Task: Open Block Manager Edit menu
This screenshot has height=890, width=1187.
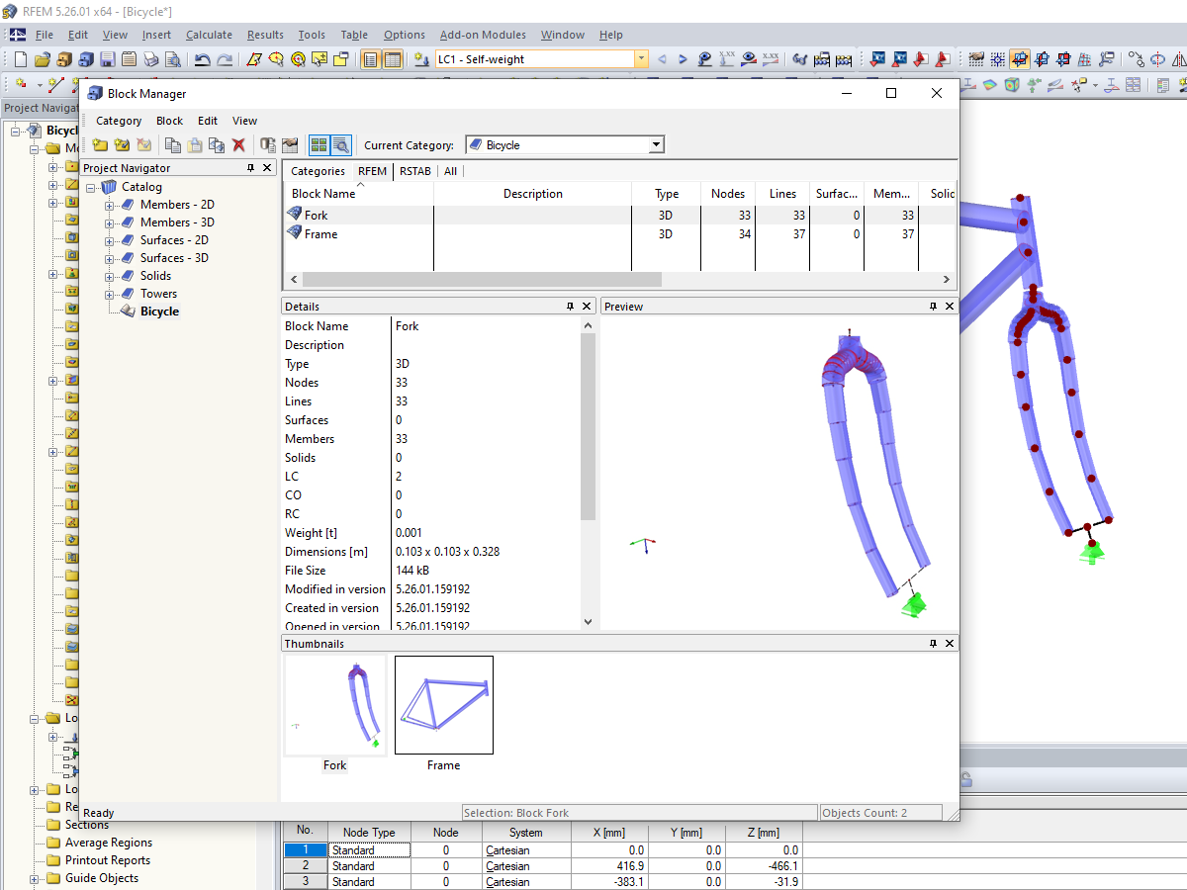Action: click(208, 121)
